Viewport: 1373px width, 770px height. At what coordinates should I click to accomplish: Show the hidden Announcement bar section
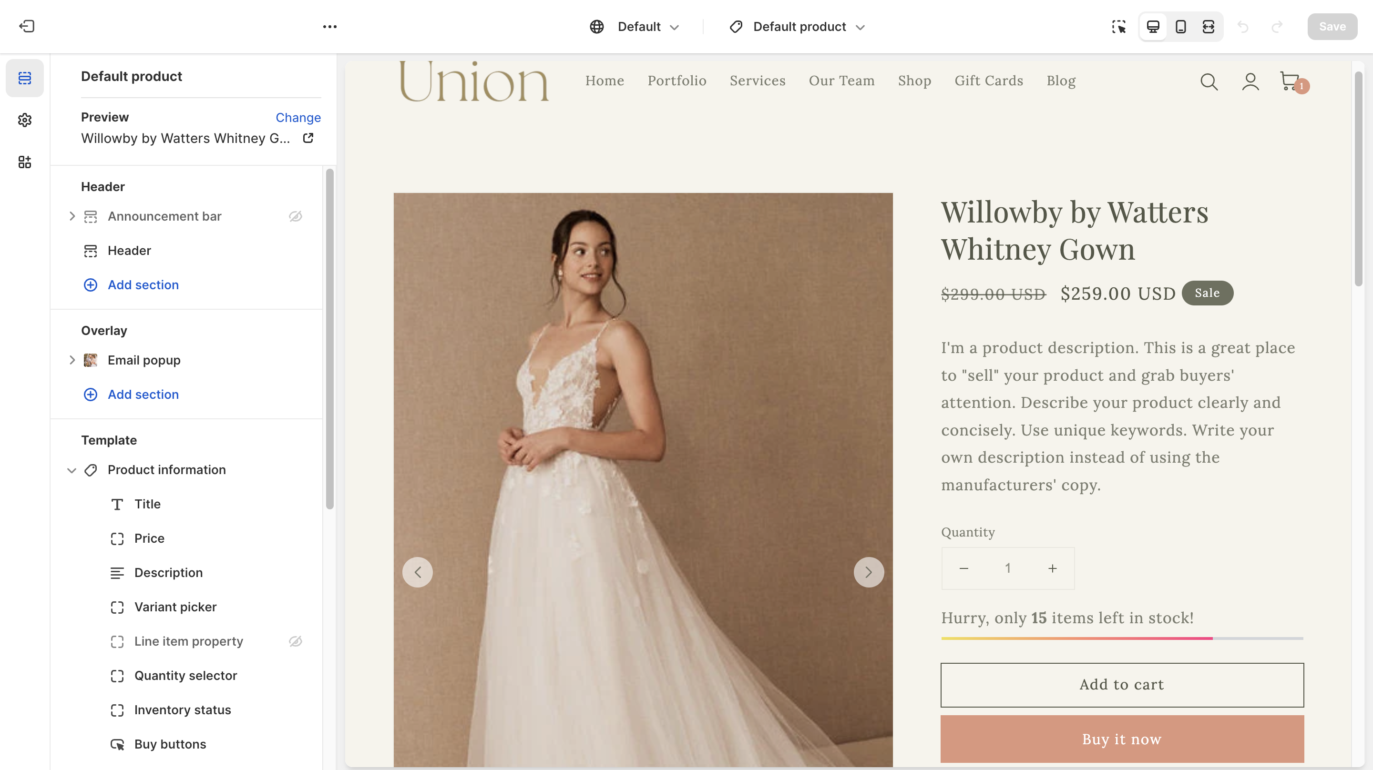click(295, 216)
